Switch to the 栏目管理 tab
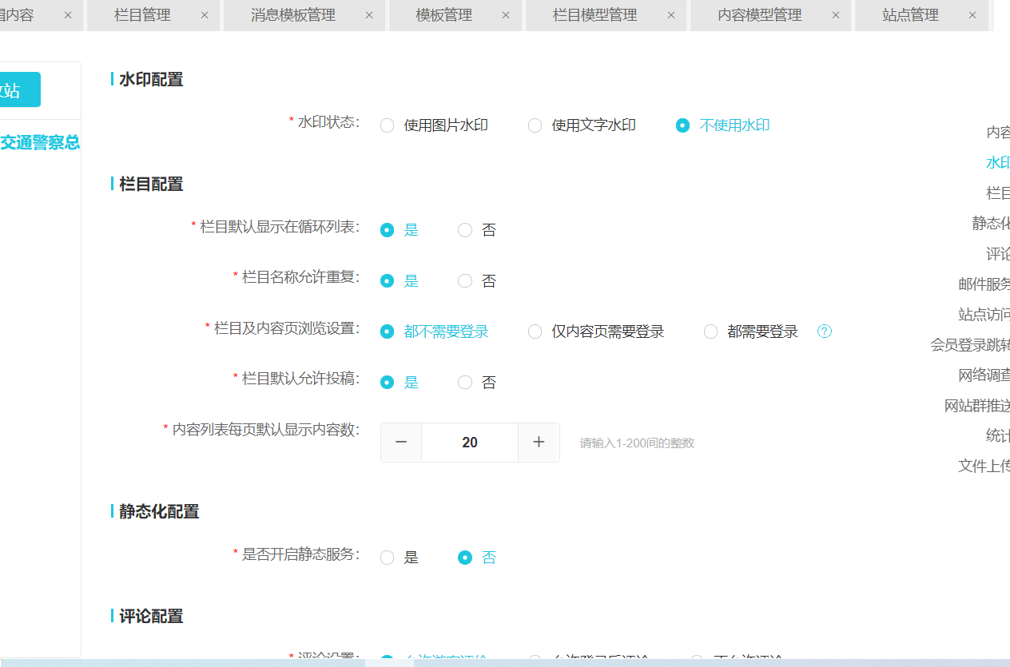This screenshot has width=1010, height=667. click(142, 15)
